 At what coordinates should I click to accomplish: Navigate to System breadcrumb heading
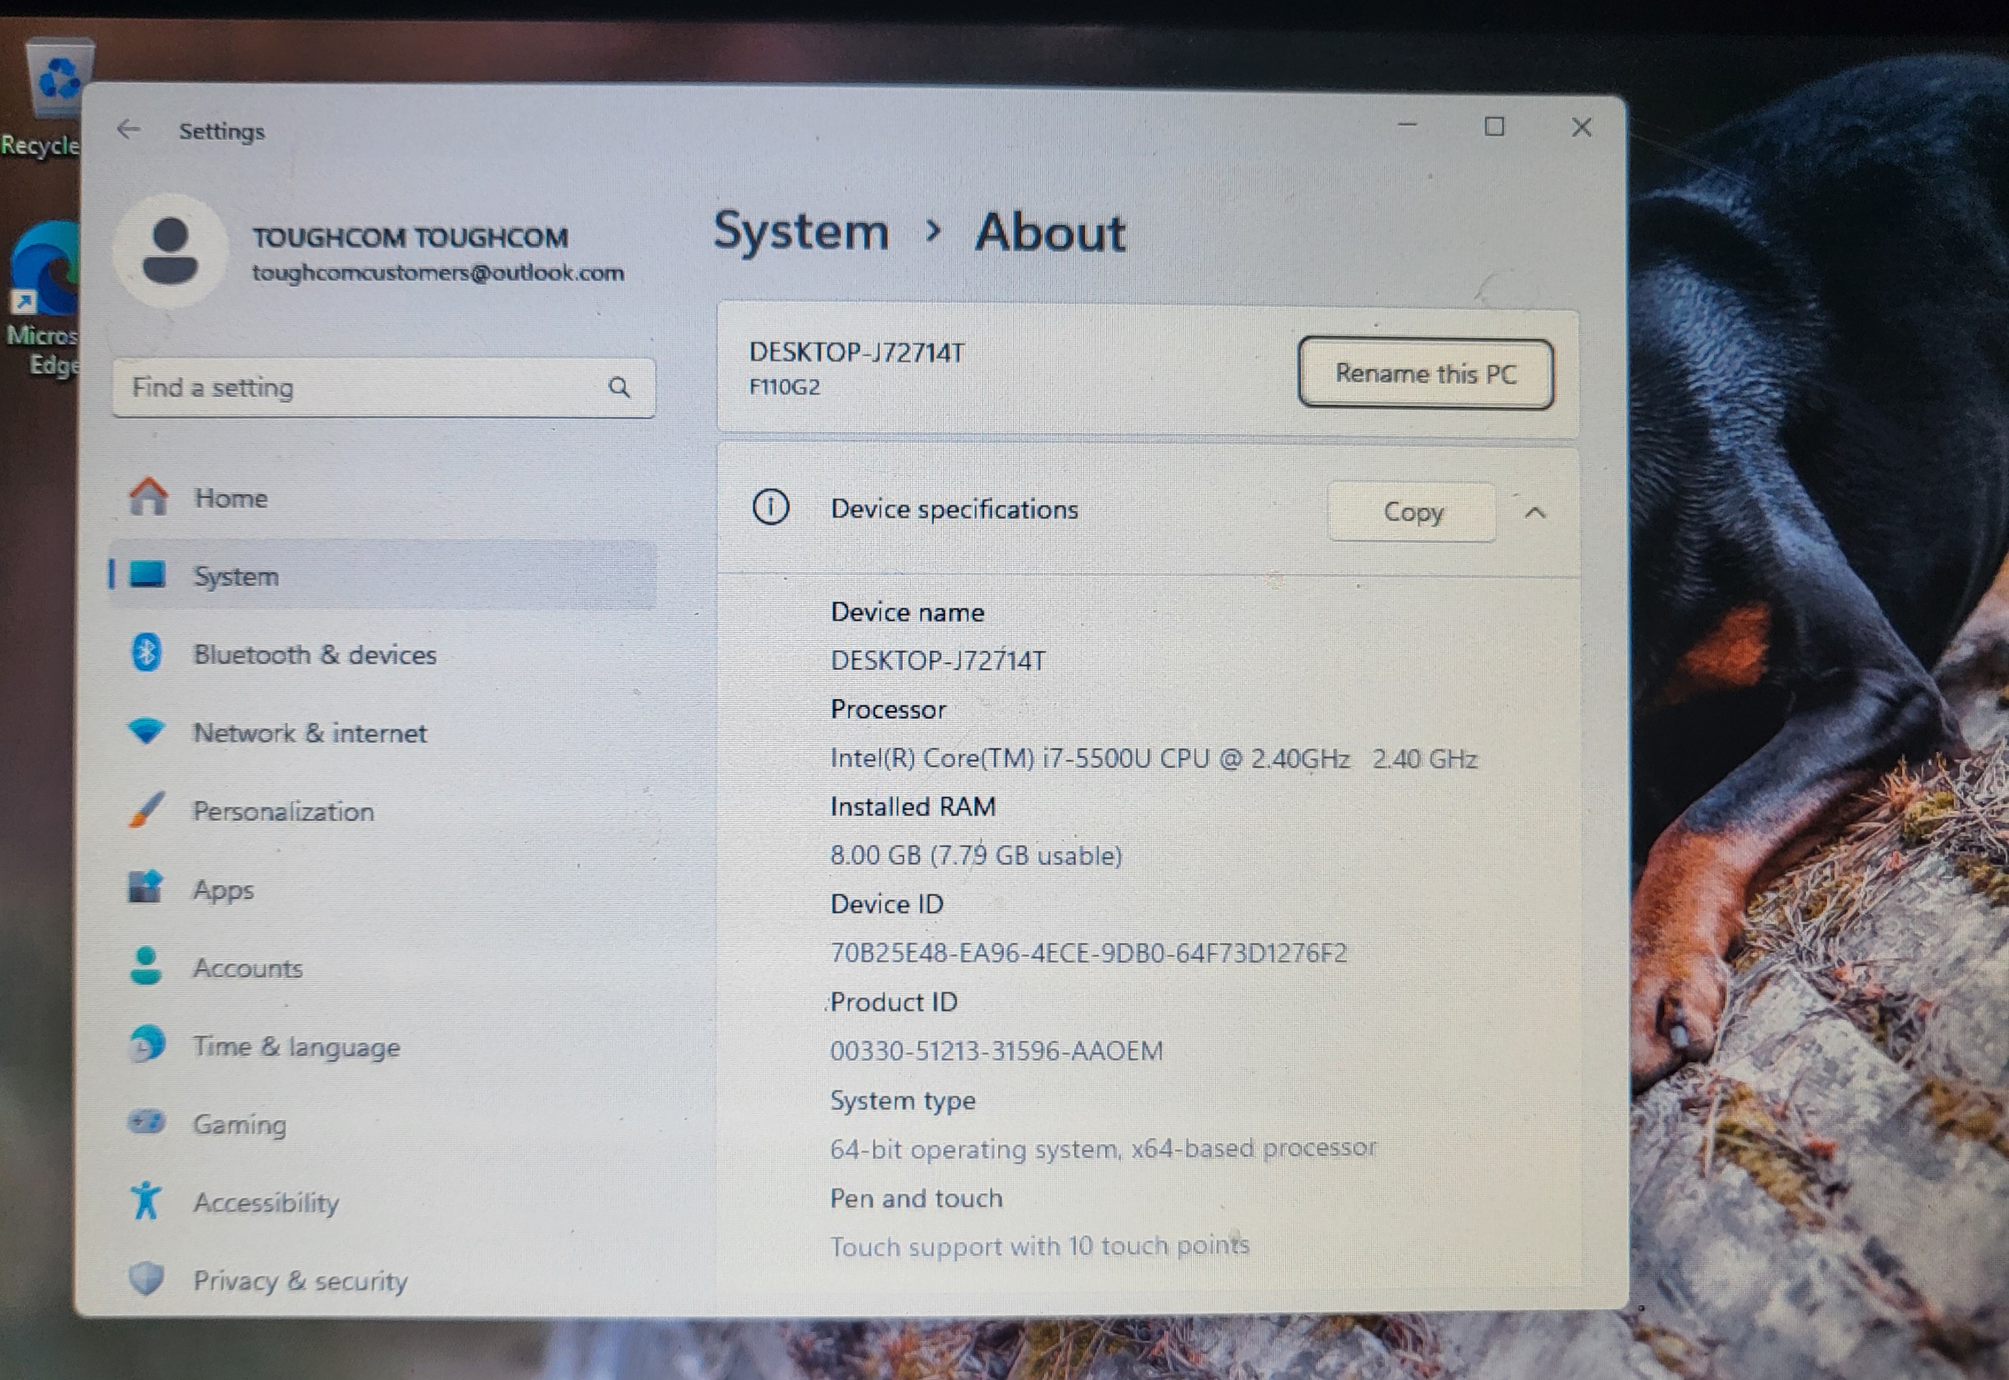[801, 232]
